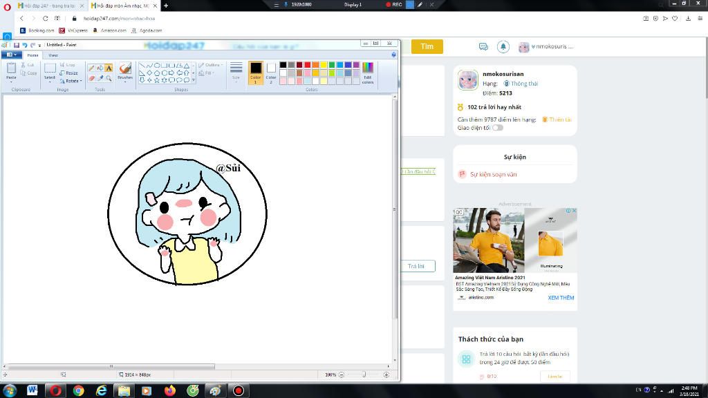
Task: Click the notification bell icon on website
Action: pos(503,46)
